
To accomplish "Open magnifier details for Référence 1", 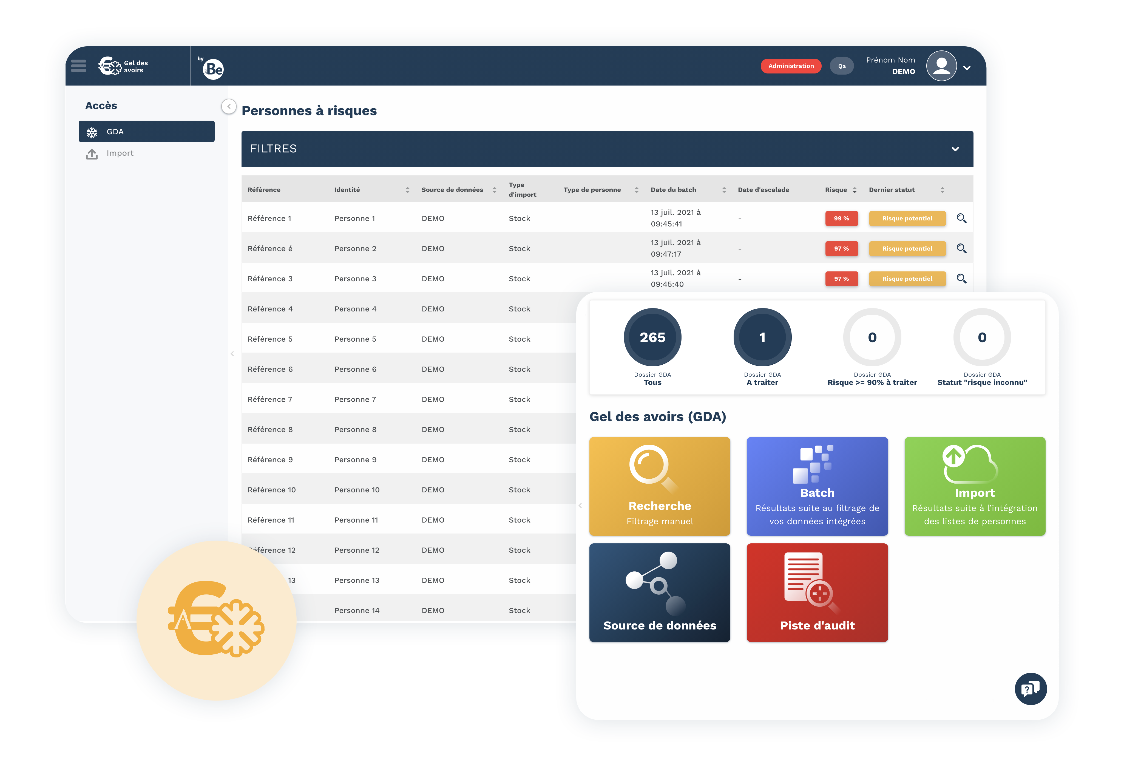I will pyautogui.click(x=961, y=218).
